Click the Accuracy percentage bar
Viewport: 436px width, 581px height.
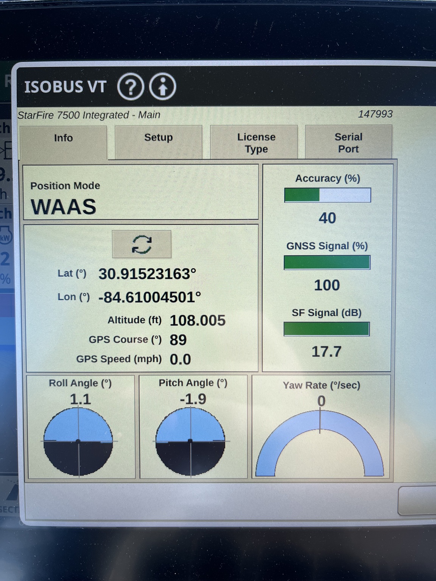(x=327, y=195)
